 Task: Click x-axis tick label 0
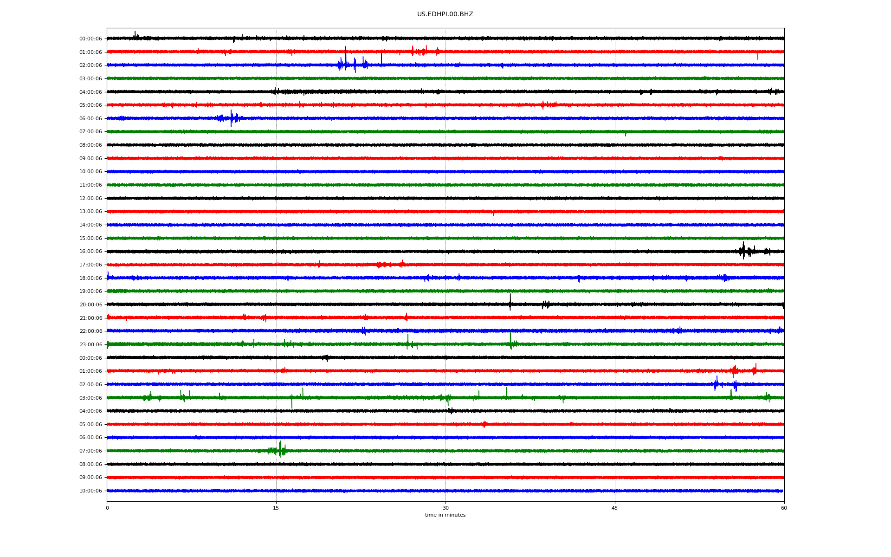[107, 508]
